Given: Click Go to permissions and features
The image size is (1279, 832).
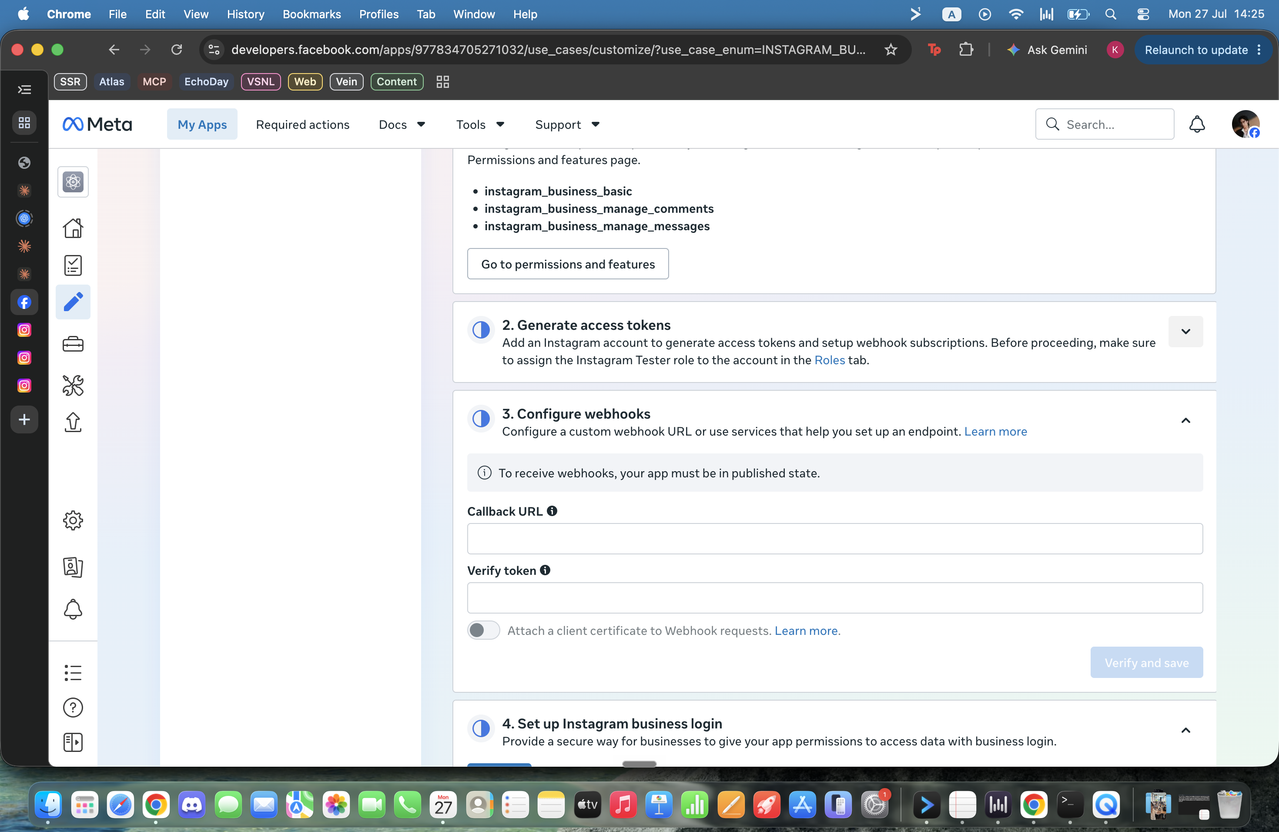Looking at the screenshot, I should (567, 264).
